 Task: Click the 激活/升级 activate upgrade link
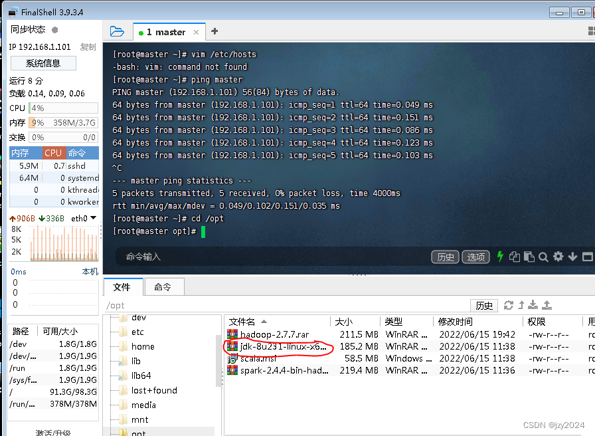[53, 433]
